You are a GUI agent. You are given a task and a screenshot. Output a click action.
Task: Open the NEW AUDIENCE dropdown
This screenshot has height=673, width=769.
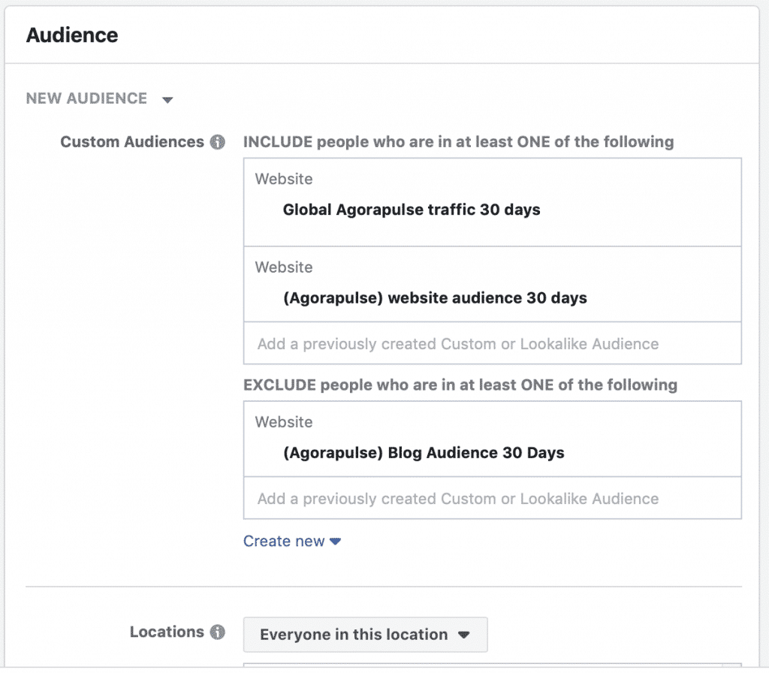(x=100, y=98)
